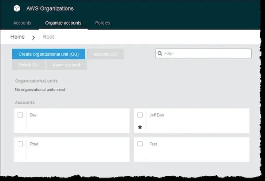Go to the Policies tab
Viewport: 265px width, 181px height.
point(102,23)
